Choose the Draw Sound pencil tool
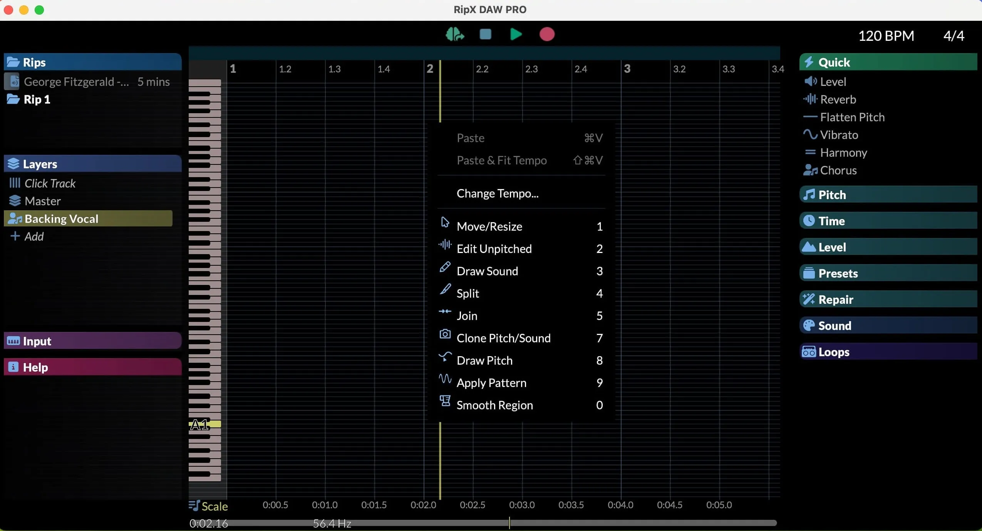Image resolution: width=982 pixels, height=531 pixels. pyautogui.click(x=487, y=271)
